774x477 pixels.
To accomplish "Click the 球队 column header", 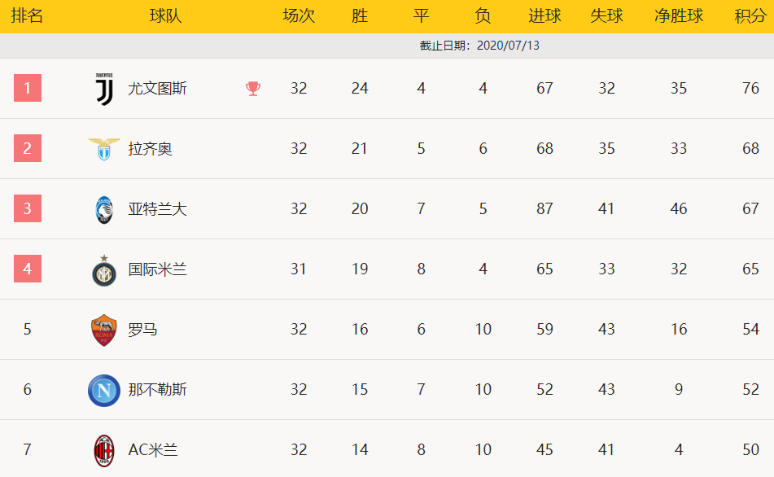I will pyautogui.click(x=166, y=15).
